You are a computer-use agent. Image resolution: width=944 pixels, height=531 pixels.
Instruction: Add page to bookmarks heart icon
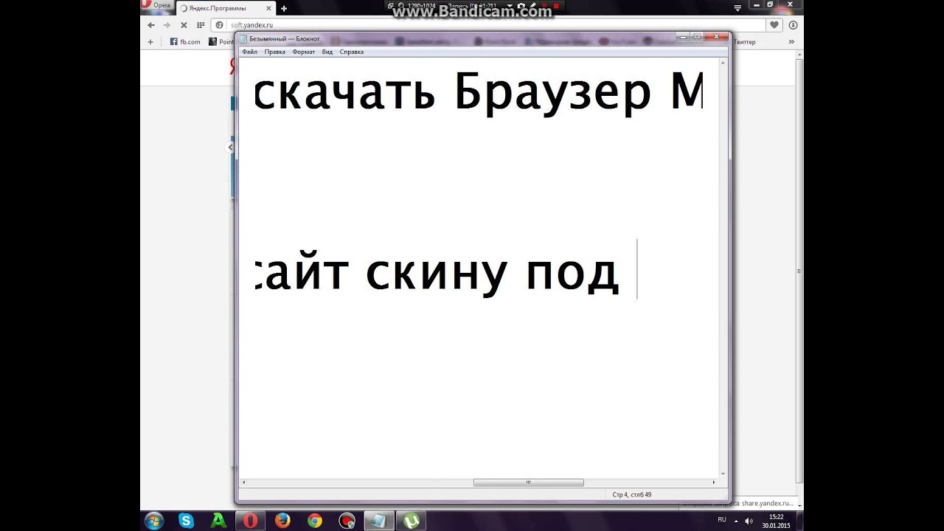point(774,24)
